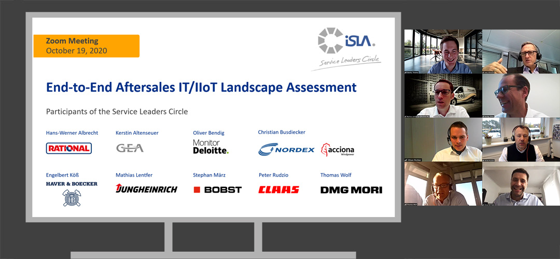The width and height of the screenshot is (560, 259).
Task: Select close-up video tile of man with glasses
Action: click(x=521, y=96)
